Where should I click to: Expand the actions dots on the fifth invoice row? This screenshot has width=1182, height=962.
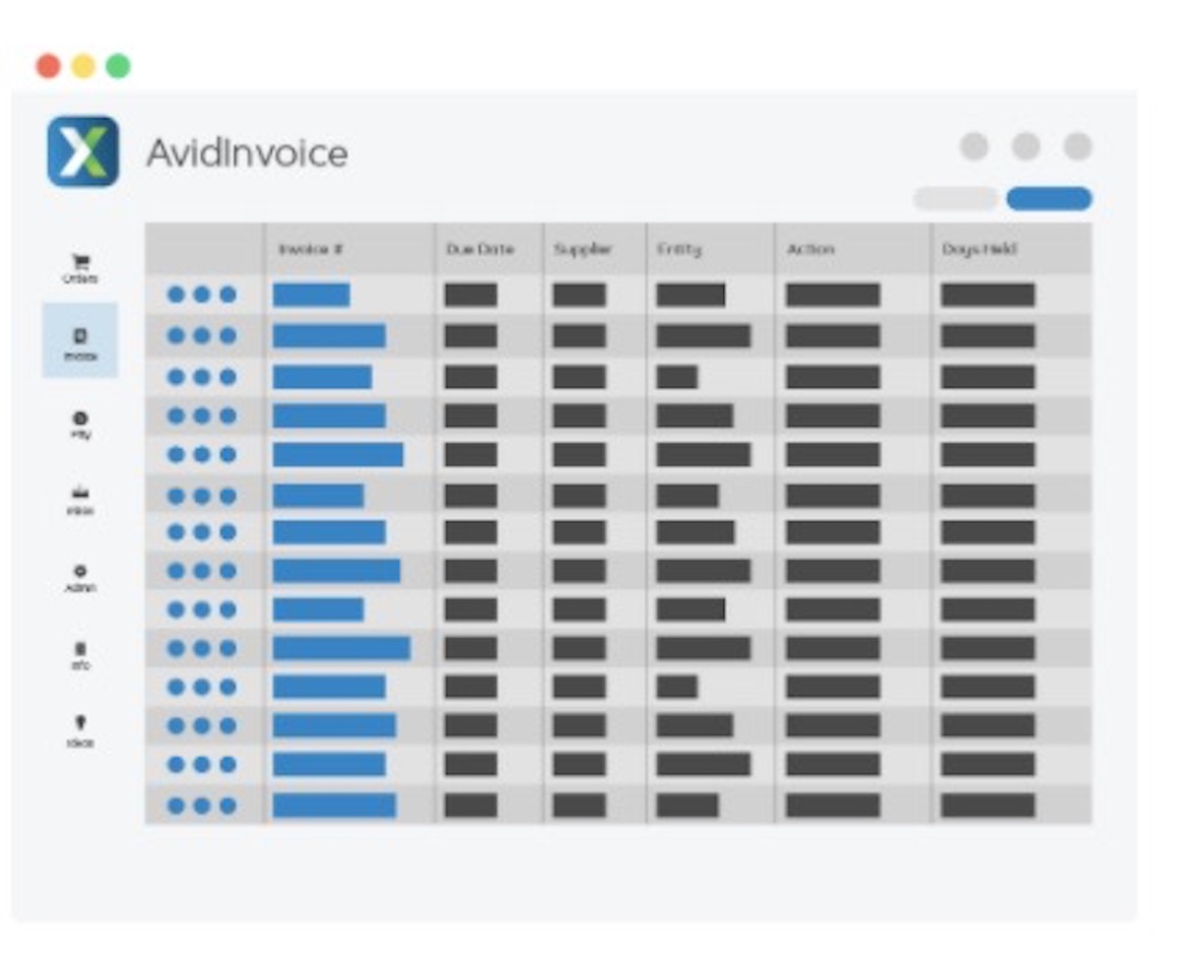click(203, 454)
